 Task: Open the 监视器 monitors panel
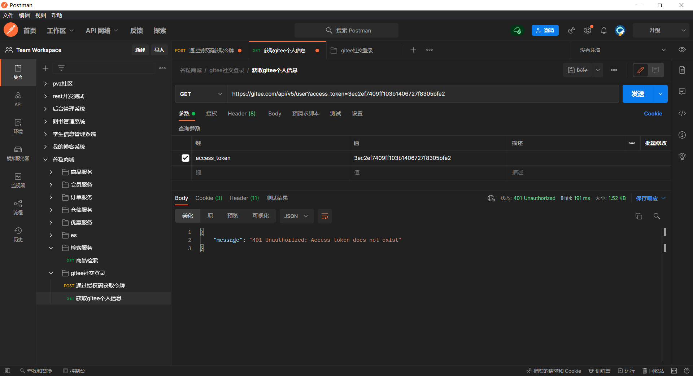coord(18,180)
